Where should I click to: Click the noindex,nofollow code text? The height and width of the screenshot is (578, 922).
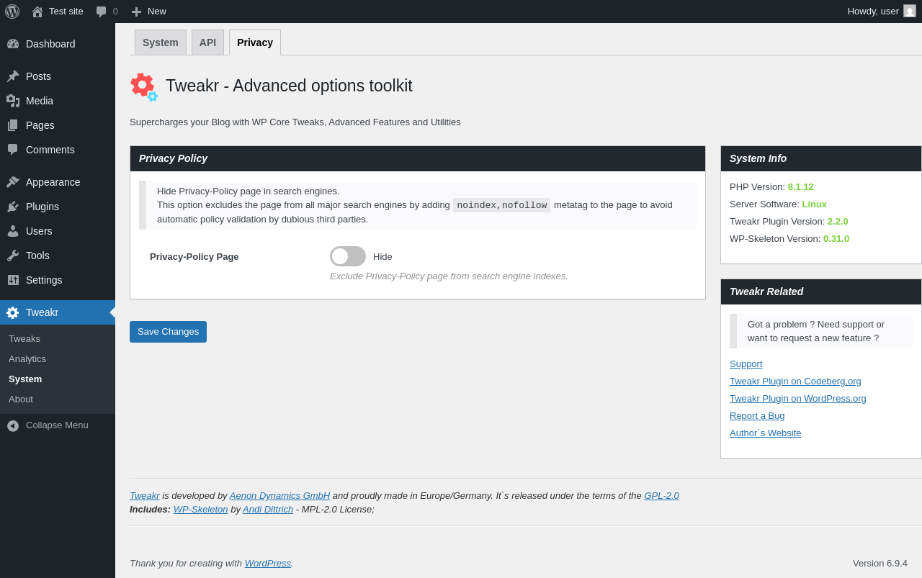[x=501, y=205]
